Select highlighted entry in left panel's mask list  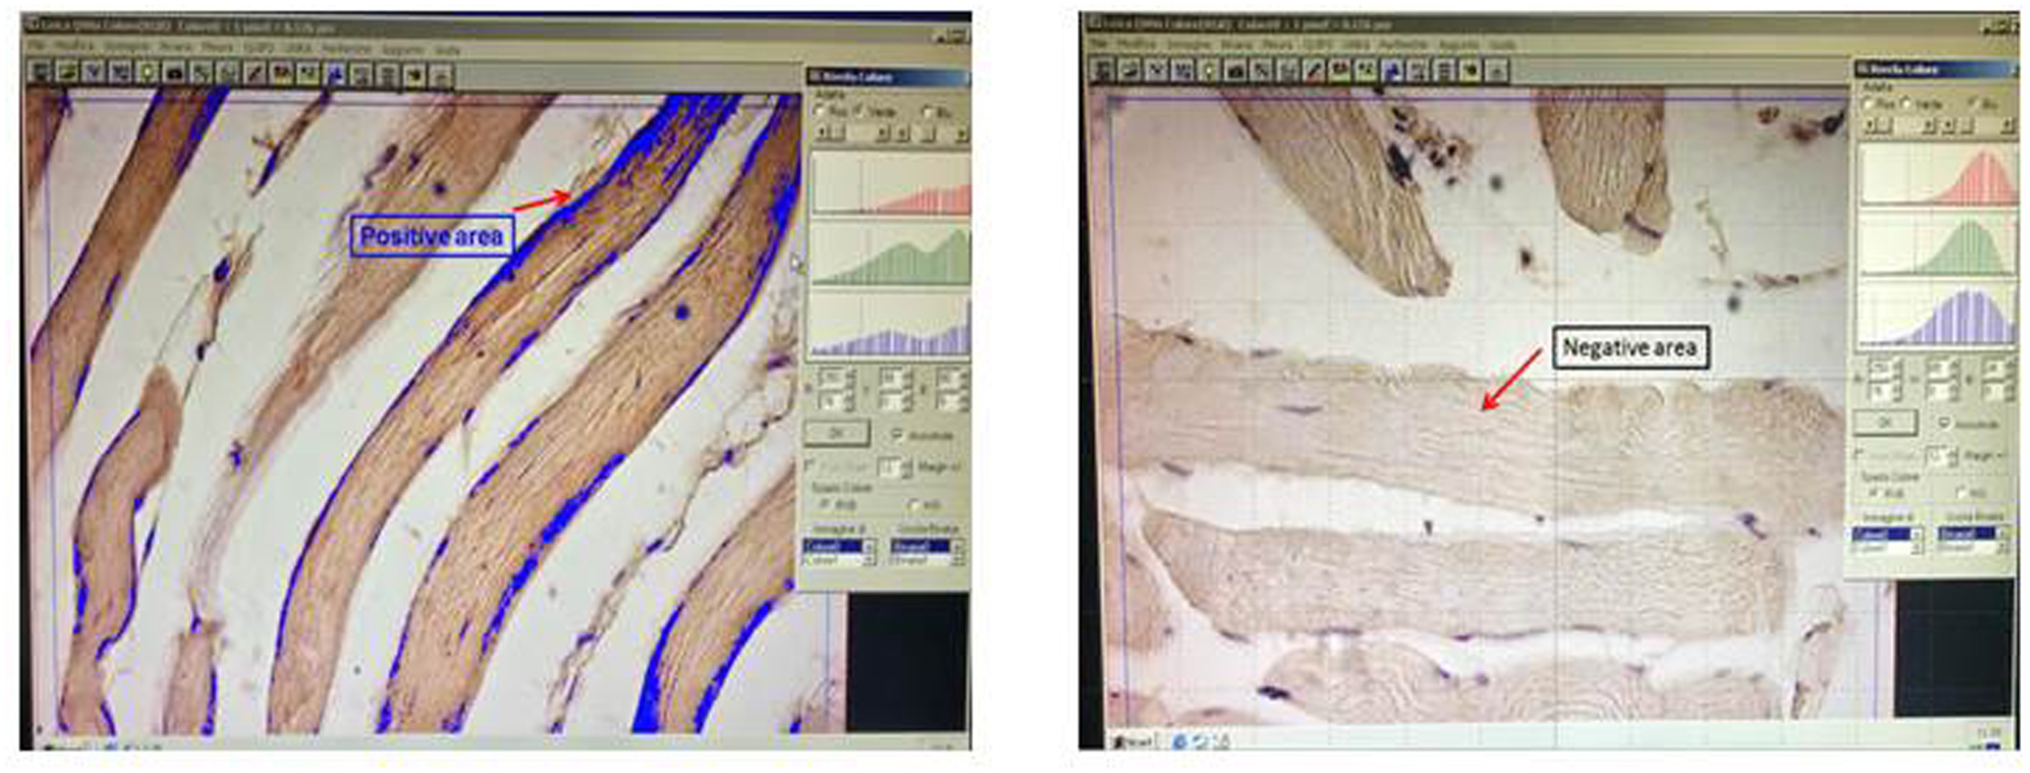click(x=920, y=546)
